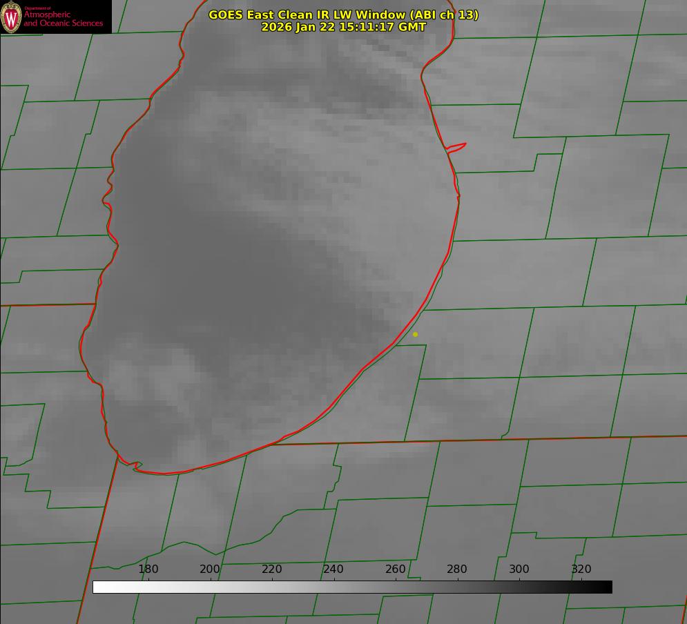This screenshot has width=687, height=624.
Task: Click the 320 colorbar tick label
Action: click(x=581, y=569)
